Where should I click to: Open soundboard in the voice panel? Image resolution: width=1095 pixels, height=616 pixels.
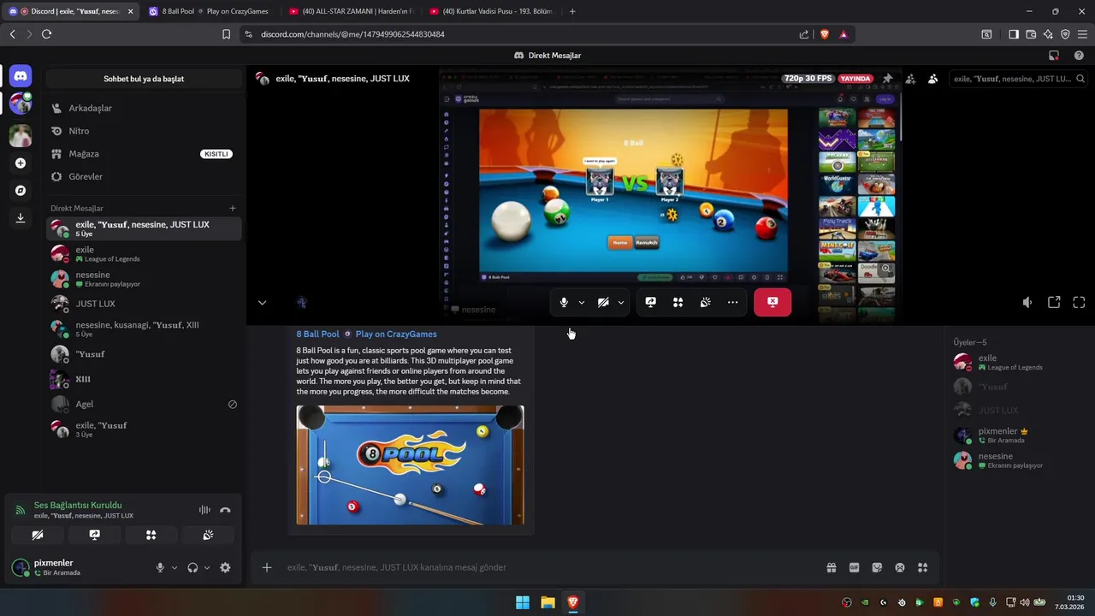207,535
